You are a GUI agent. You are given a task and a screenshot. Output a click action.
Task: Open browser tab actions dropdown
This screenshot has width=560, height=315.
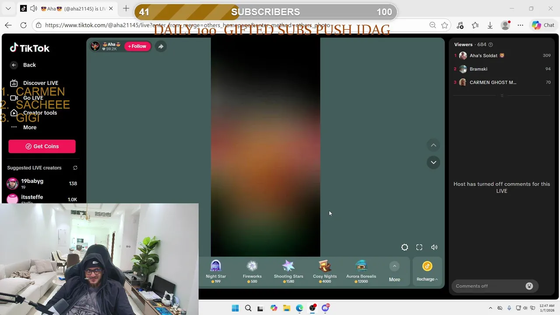(8, 9)
